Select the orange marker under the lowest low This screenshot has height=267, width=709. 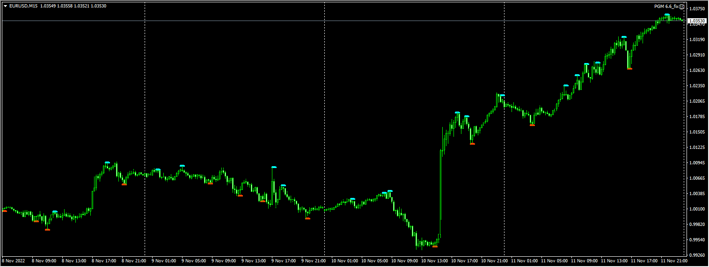coord(435,246)
